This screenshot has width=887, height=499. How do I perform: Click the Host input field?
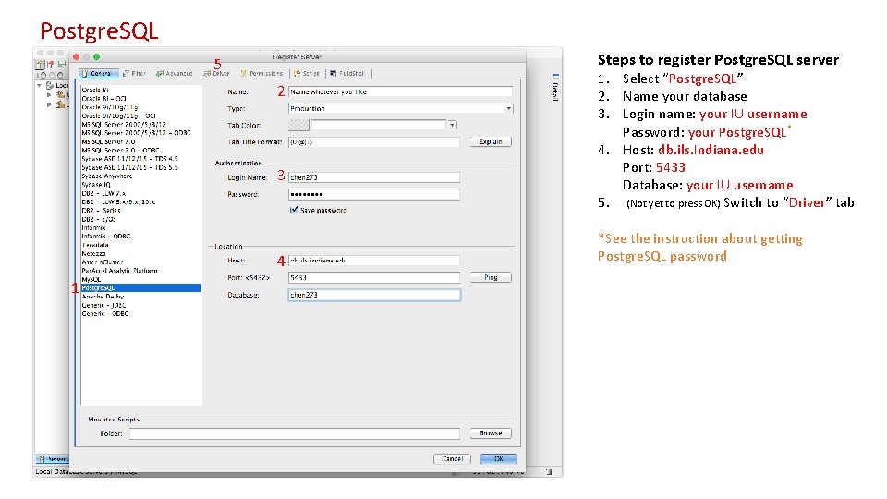coord(373,261)
